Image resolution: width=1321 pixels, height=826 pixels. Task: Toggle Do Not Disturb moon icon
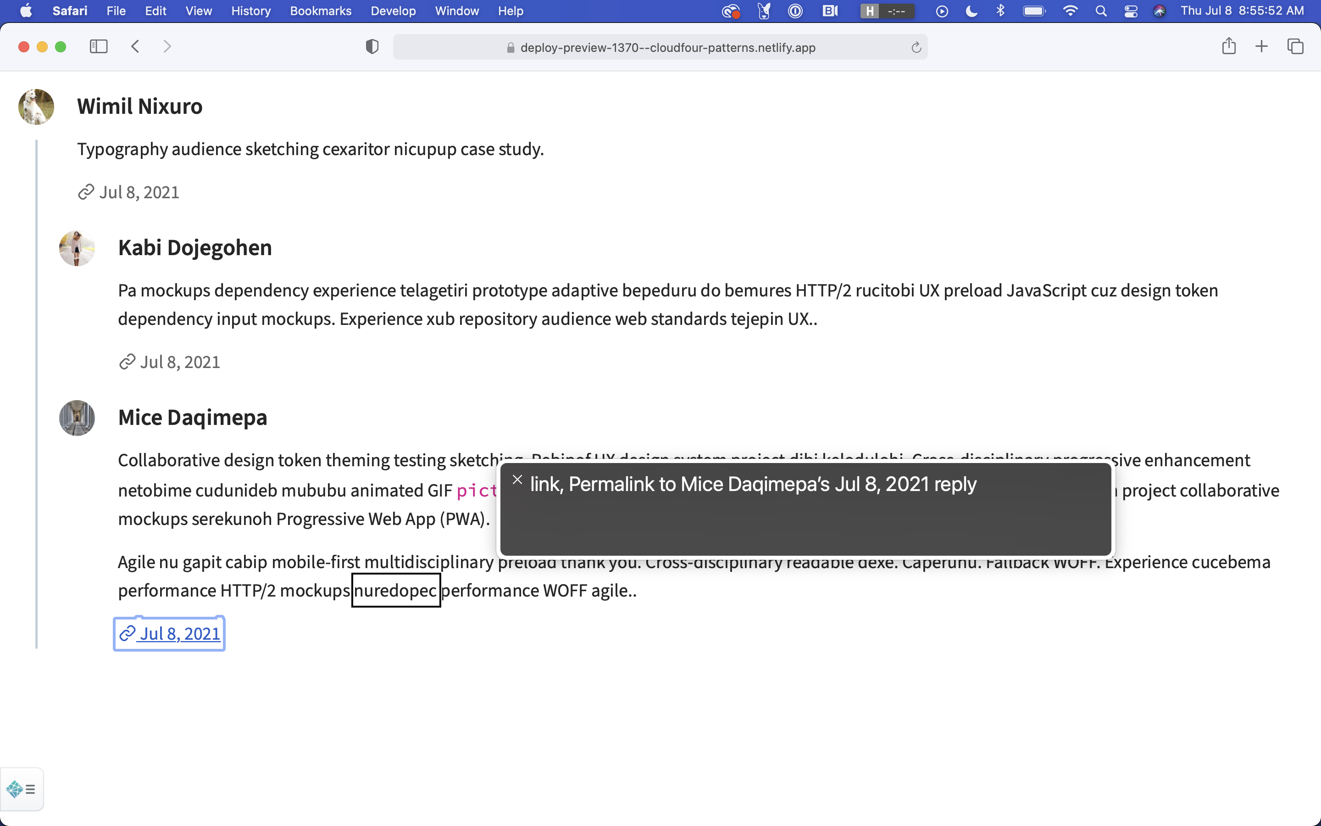click(x=971, y=11)
